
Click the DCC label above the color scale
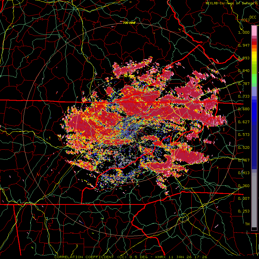point(253,17)
